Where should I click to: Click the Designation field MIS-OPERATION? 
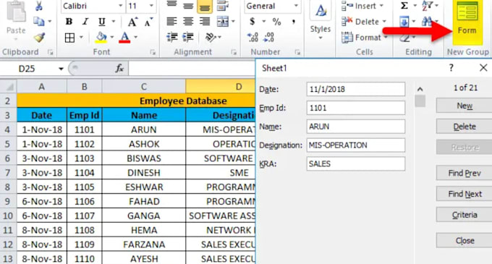356,145
